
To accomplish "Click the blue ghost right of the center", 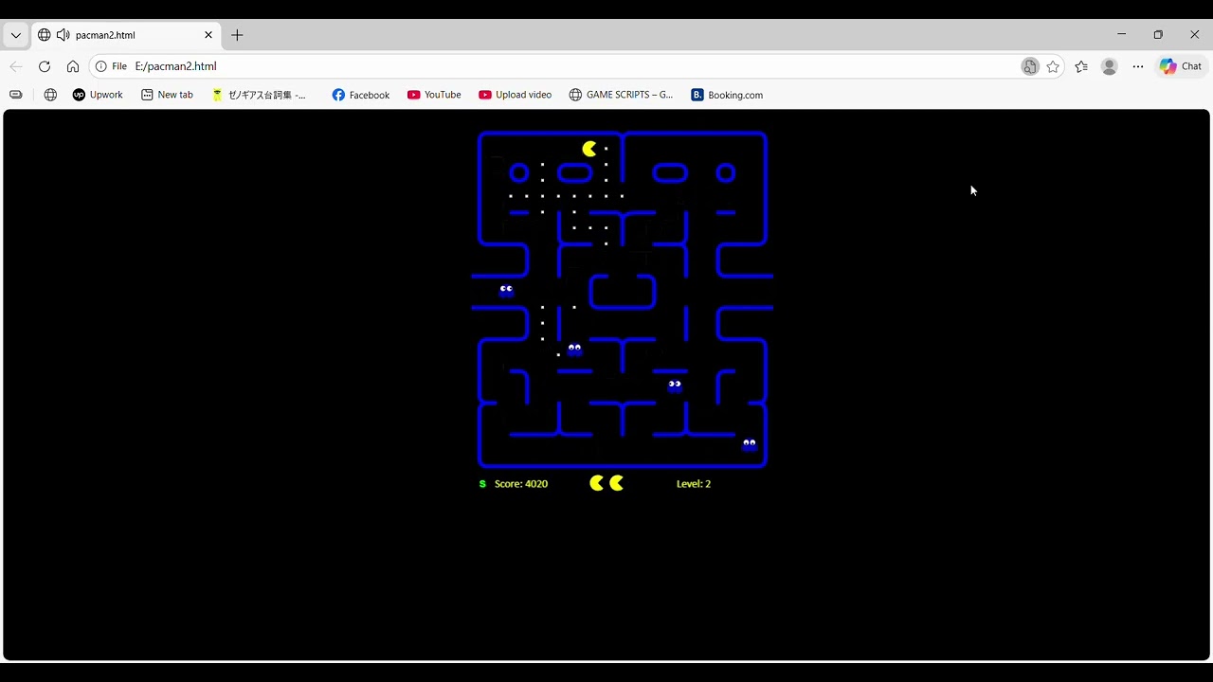I will (x=675, y=386).
